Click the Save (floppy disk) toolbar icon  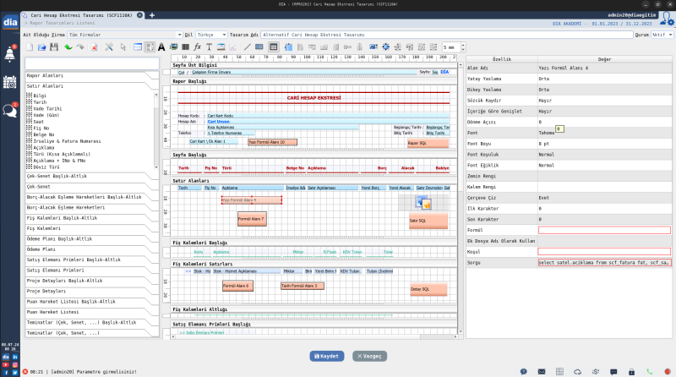53,47
